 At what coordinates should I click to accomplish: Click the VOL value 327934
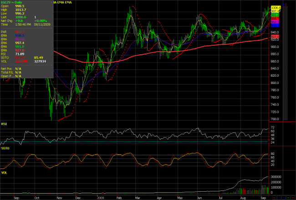40,61
